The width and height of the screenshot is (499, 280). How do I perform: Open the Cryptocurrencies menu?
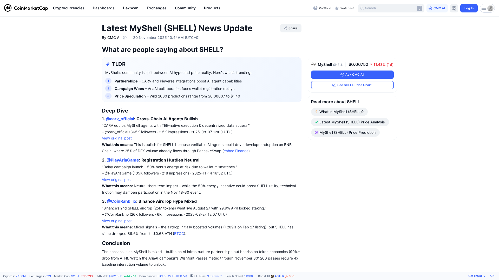click(69, 8)
